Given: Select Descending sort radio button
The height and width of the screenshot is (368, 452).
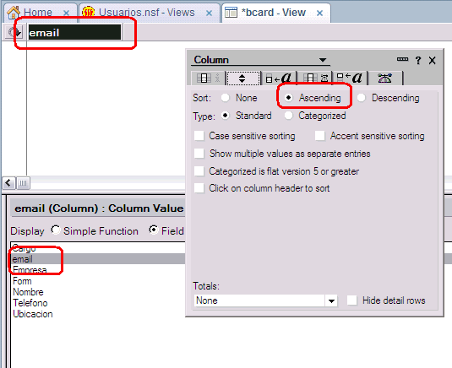Looking at the screenshot, I should [362, 98].
